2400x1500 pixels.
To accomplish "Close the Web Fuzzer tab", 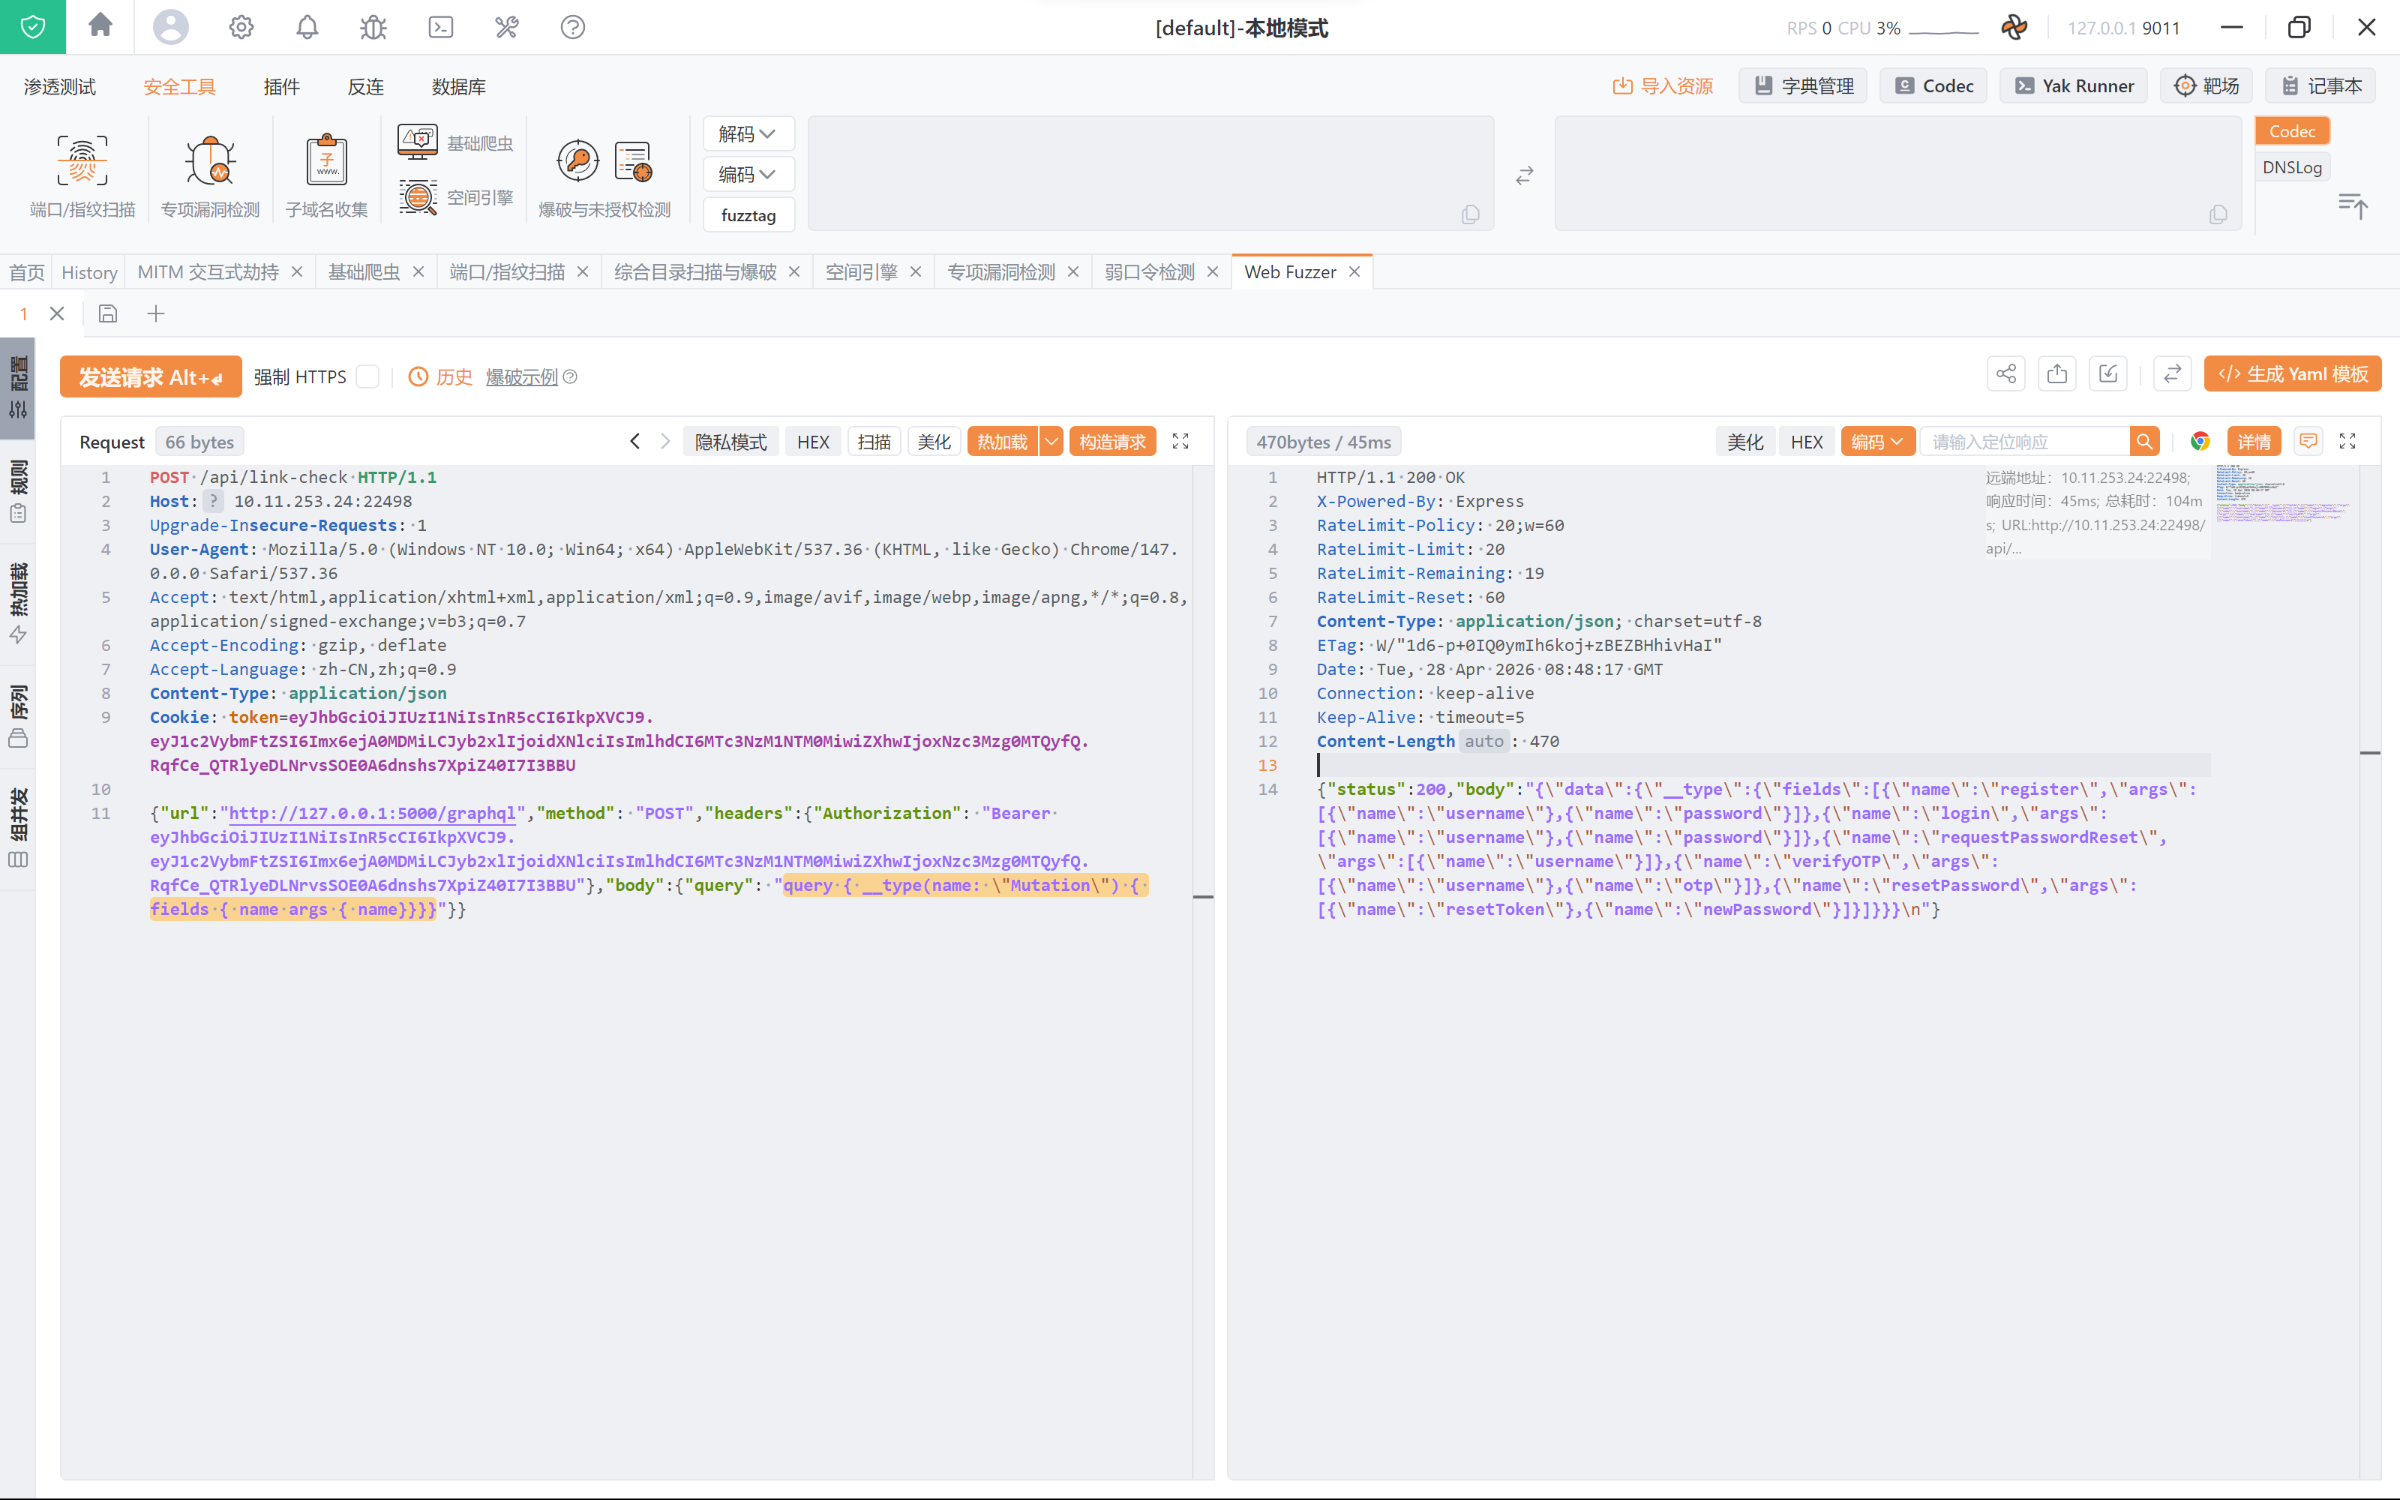I will point(1354,271).
